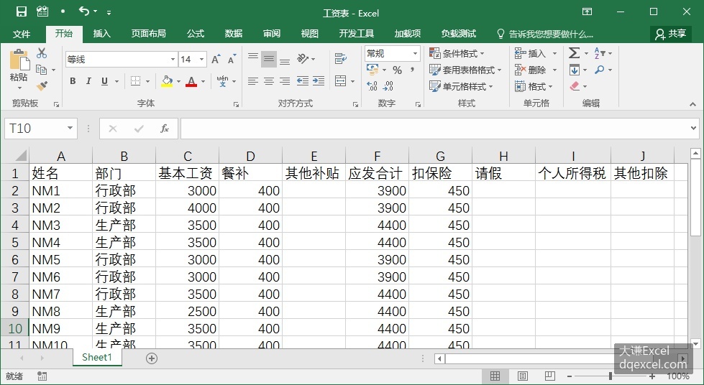Switch to the 页面布局 tab

(x=149, y=34)
